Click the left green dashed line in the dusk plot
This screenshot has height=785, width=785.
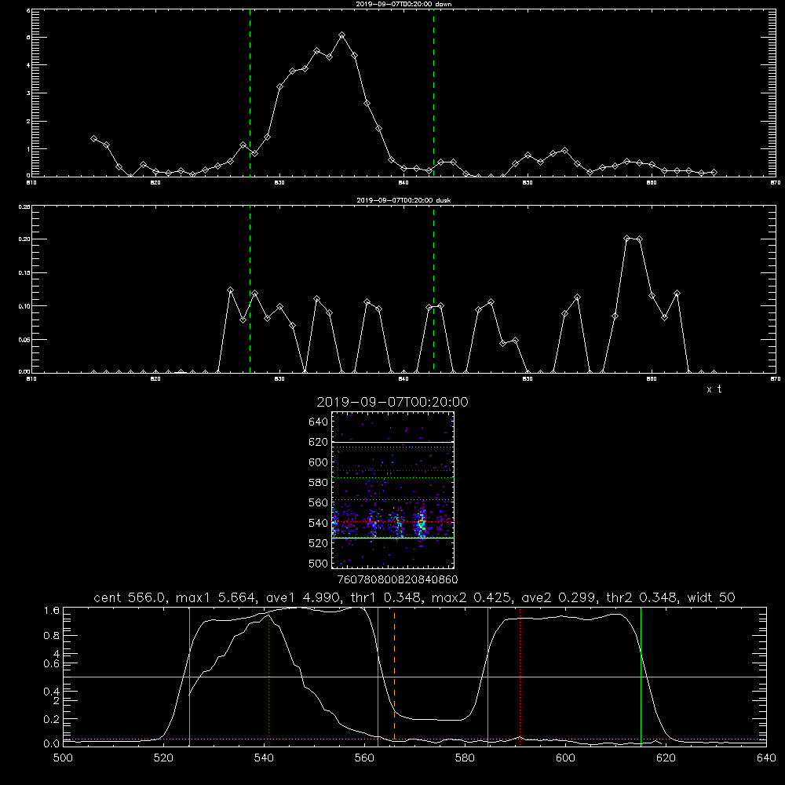click(250, 289)
